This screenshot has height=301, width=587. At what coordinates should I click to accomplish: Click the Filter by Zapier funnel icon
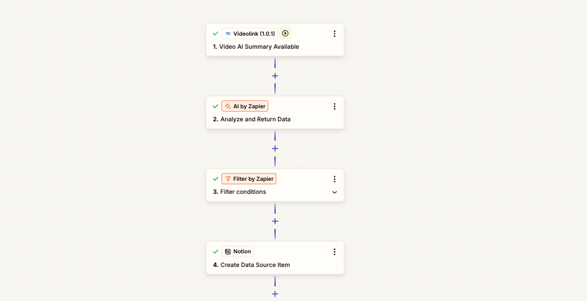(228, 179)
